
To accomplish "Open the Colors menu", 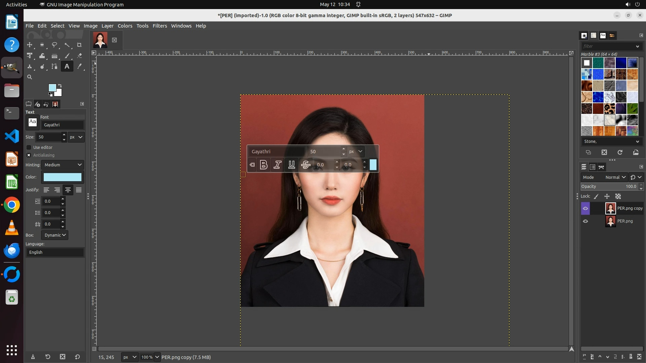I will click(125, 26).
